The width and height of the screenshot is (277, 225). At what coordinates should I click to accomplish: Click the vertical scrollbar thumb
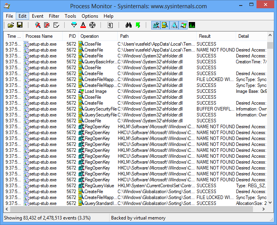point(270,45)
